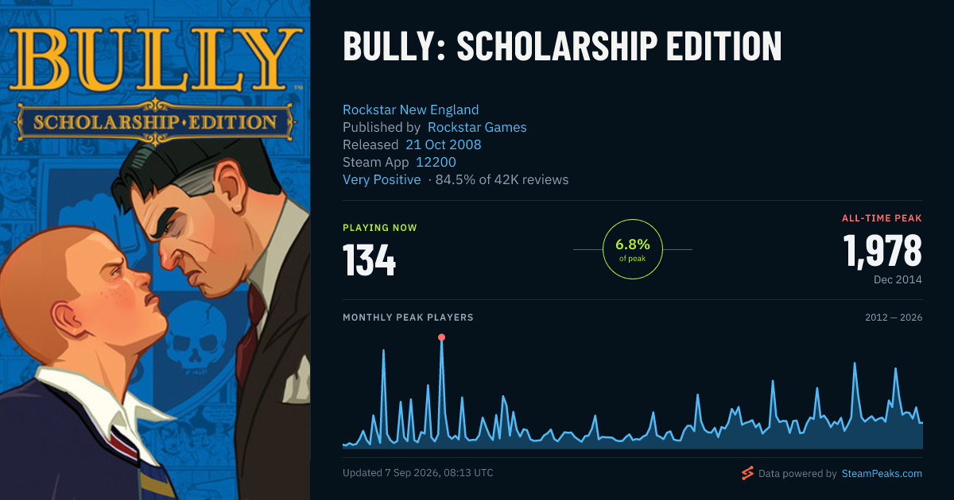Click the Monthly Peak Players label
This screenshot has height=500, width=954.
408,317
